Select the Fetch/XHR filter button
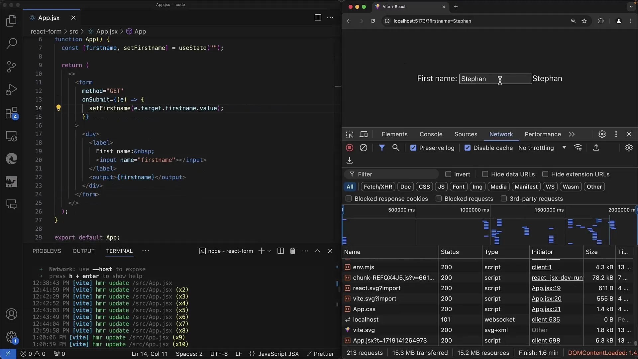This screenshot has height=359, width=638. [378, 186]
